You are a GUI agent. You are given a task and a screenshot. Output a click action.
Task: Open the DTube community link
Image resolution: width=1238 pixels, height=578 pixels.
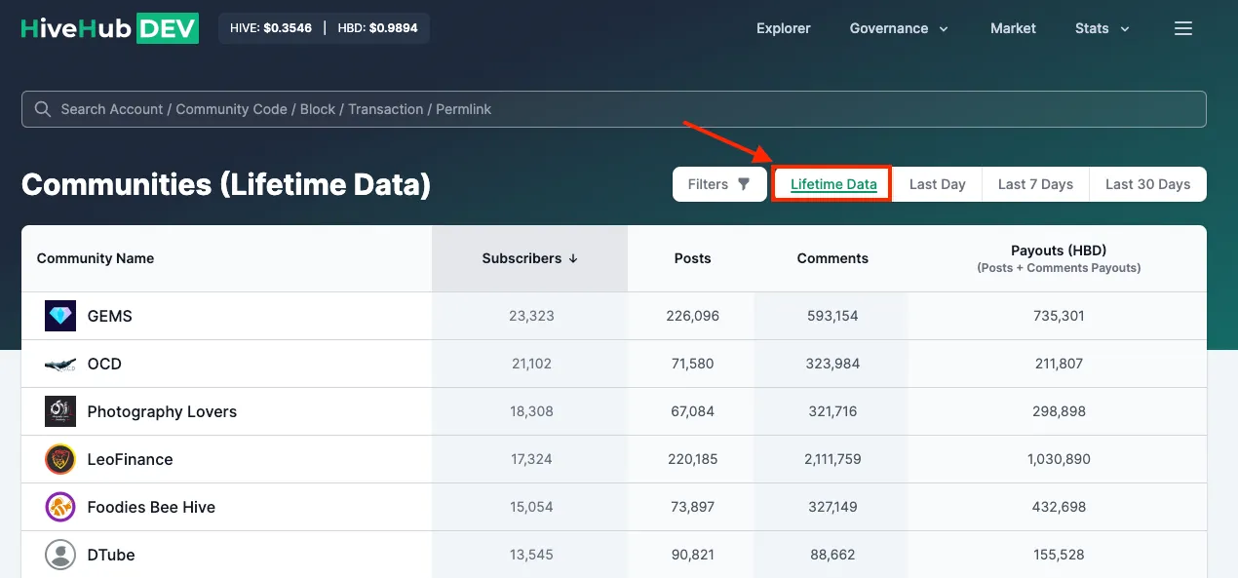[111, 555]
